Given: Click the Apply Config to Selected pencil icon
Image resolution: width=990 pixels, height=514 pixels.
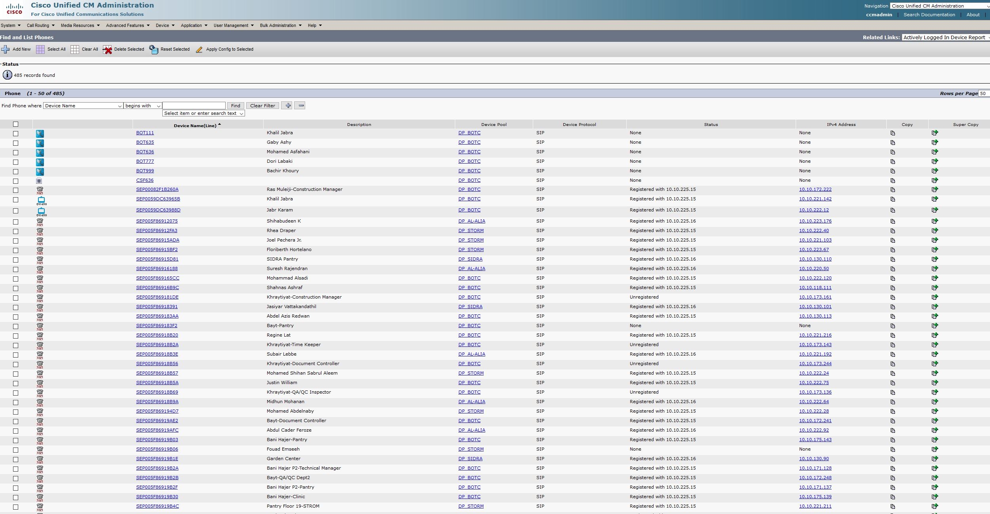Looking at the screenshot, I should pos(199,49).
